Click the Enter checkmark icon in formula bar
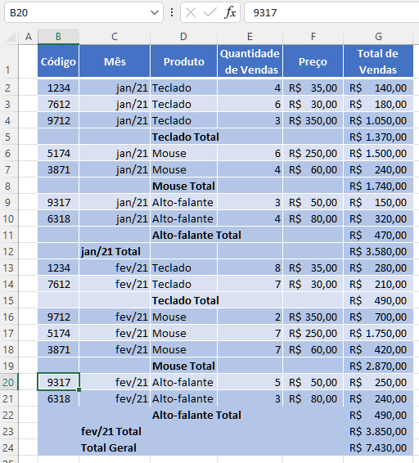This screenshot has width=419, height=463. 210,12
